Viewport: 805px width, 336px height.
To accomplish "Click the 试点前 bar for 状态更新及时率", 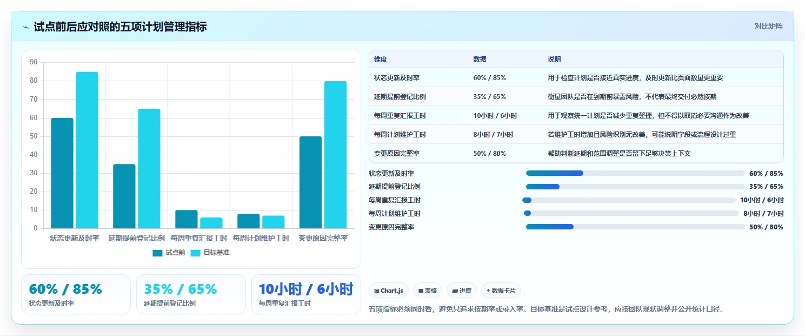I will (x=62, y=173).
